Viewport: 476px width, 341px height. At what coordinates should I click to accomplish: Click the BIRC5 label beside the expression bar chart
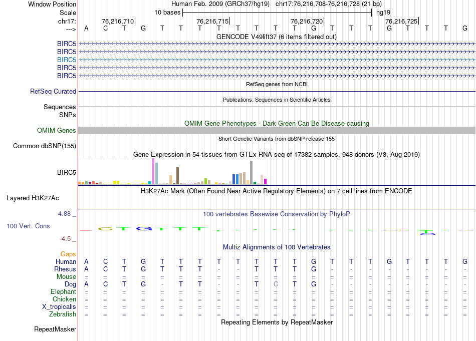67,172
